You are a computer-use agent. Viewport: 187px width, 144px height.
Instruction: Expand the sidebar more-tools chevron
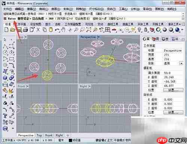13,128
